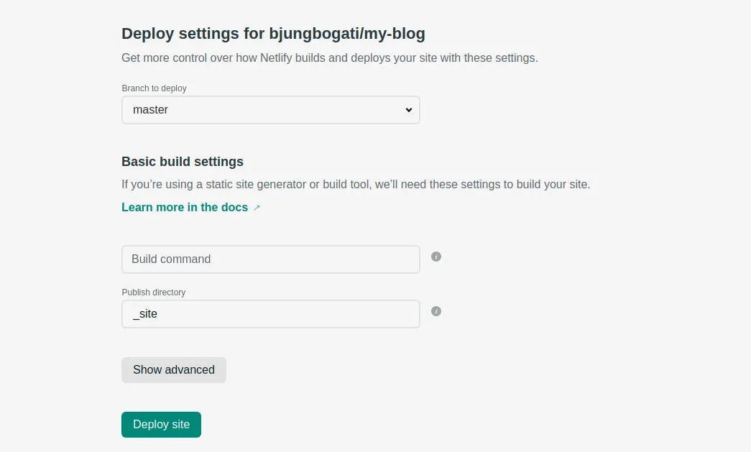Screen dimensions: 751x452
Task: Click the repository name 'bjungbogati/my-blog'
Action: [347, 33]
